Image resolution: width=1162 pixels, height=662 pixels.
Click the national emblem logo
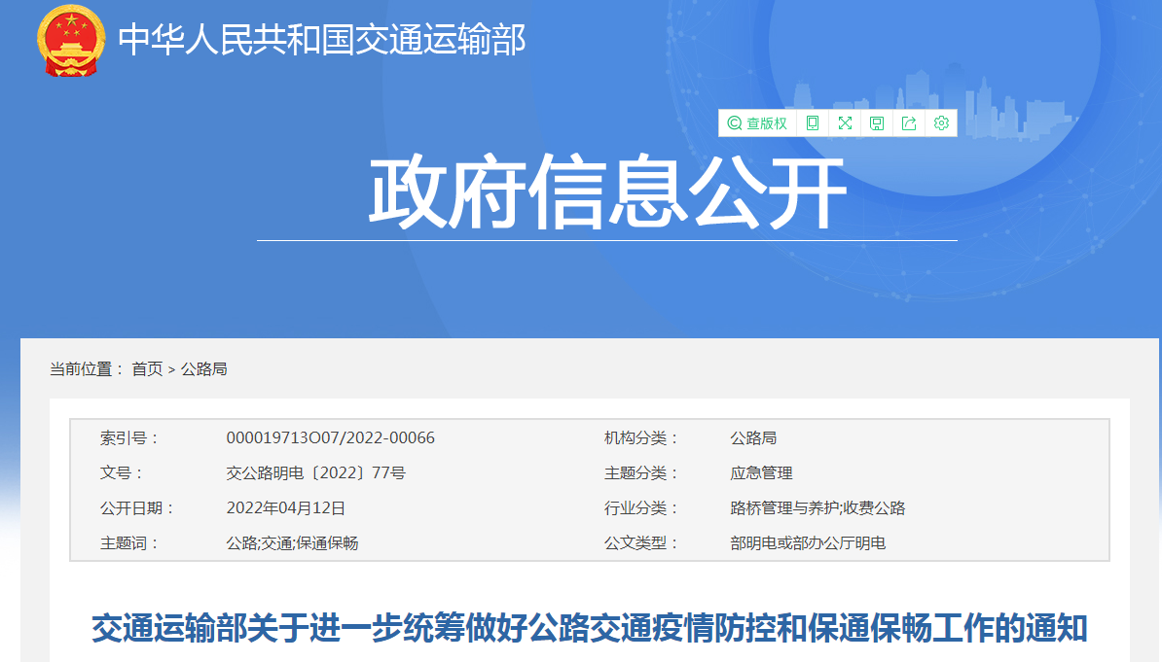tap(71, 41)
